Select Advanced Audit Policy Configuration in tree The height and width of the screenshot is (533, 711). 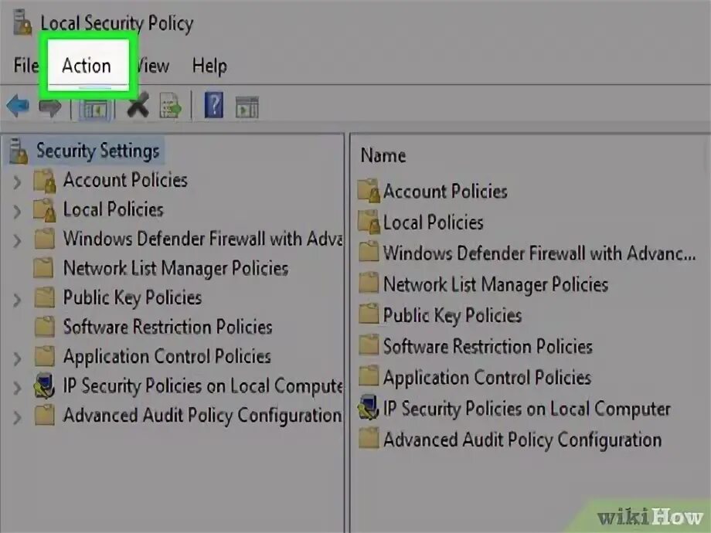pos(202,416)
